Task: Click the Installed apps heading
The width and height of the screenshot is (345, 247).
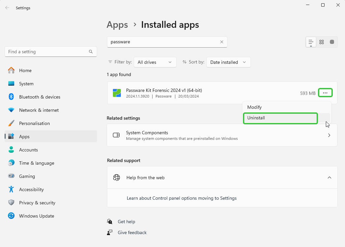Action: click(170, 25)
